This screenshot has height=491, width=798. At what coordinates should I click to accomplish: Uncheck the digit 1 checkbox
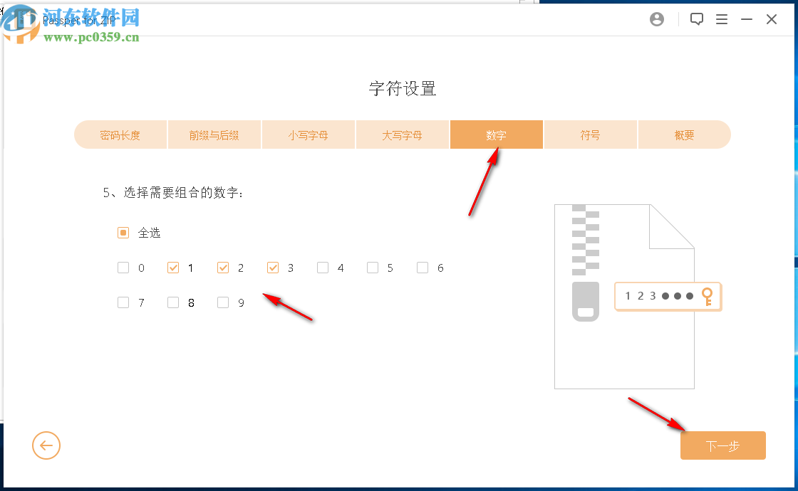point(172,268)
